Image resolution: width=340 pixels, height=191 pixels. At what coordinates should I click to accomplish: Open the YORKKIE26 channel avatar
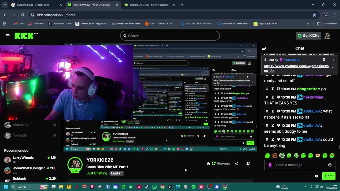(x=75, y=165)
